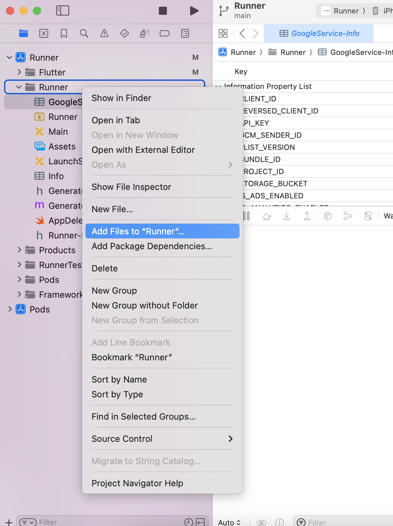This screenshot has height=526, width=393.
Task: Choose Sort by Type
Action: point(163,394)
